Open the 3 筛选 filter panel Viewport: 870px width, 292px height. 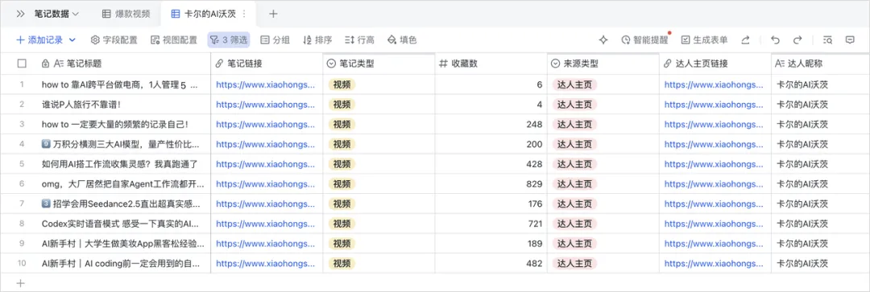[x=229, y=40]
